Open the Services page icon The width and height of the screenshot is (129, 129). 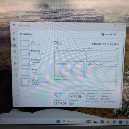(16, 75)
